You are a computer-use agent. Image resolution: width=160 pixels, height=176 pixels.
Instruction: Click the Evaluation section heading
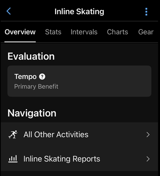coord(31,56)
